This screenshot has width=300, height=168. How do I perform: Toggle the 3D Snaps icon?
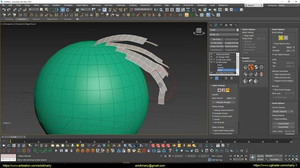click(110, 9)
